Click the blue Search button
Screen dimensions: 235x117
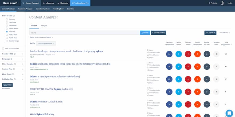tap(145, 33)
